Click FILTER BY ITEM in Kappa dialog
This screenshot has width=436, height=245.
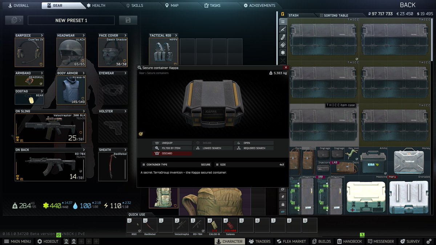tap(172, 148)
